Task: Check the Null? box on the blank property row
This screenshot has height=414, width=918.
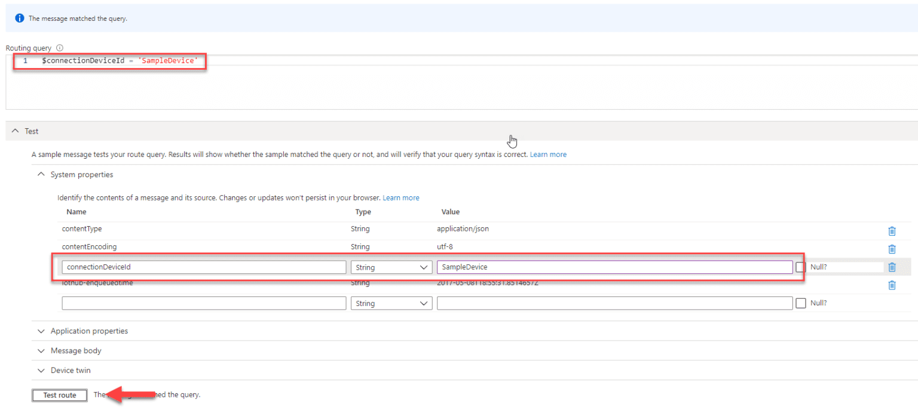Action: 801,303
